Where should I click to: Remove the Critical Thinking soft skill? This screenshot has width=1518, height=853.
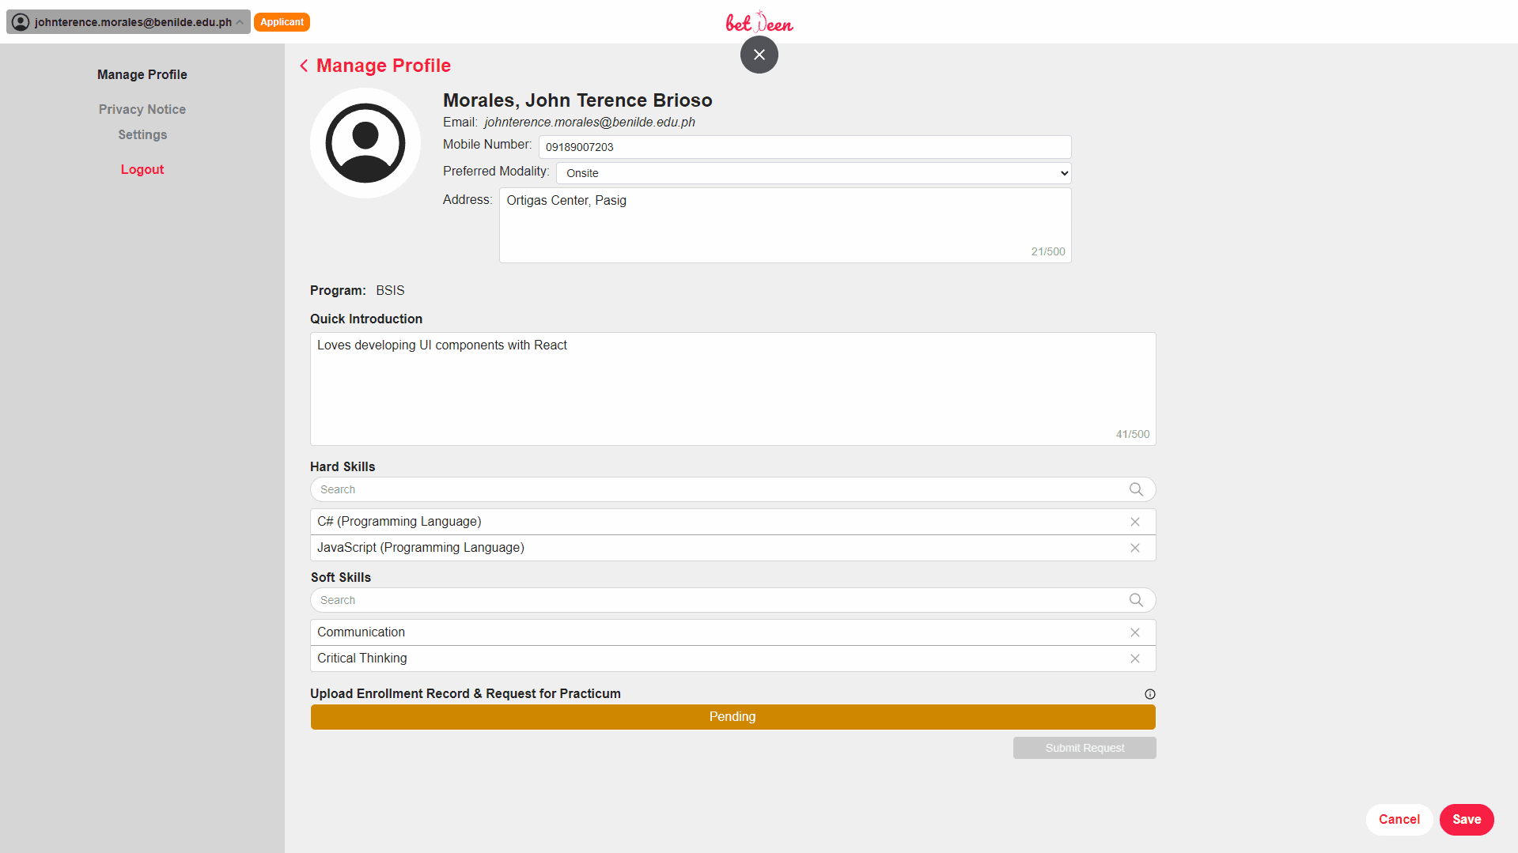[x=1134, y=659]
